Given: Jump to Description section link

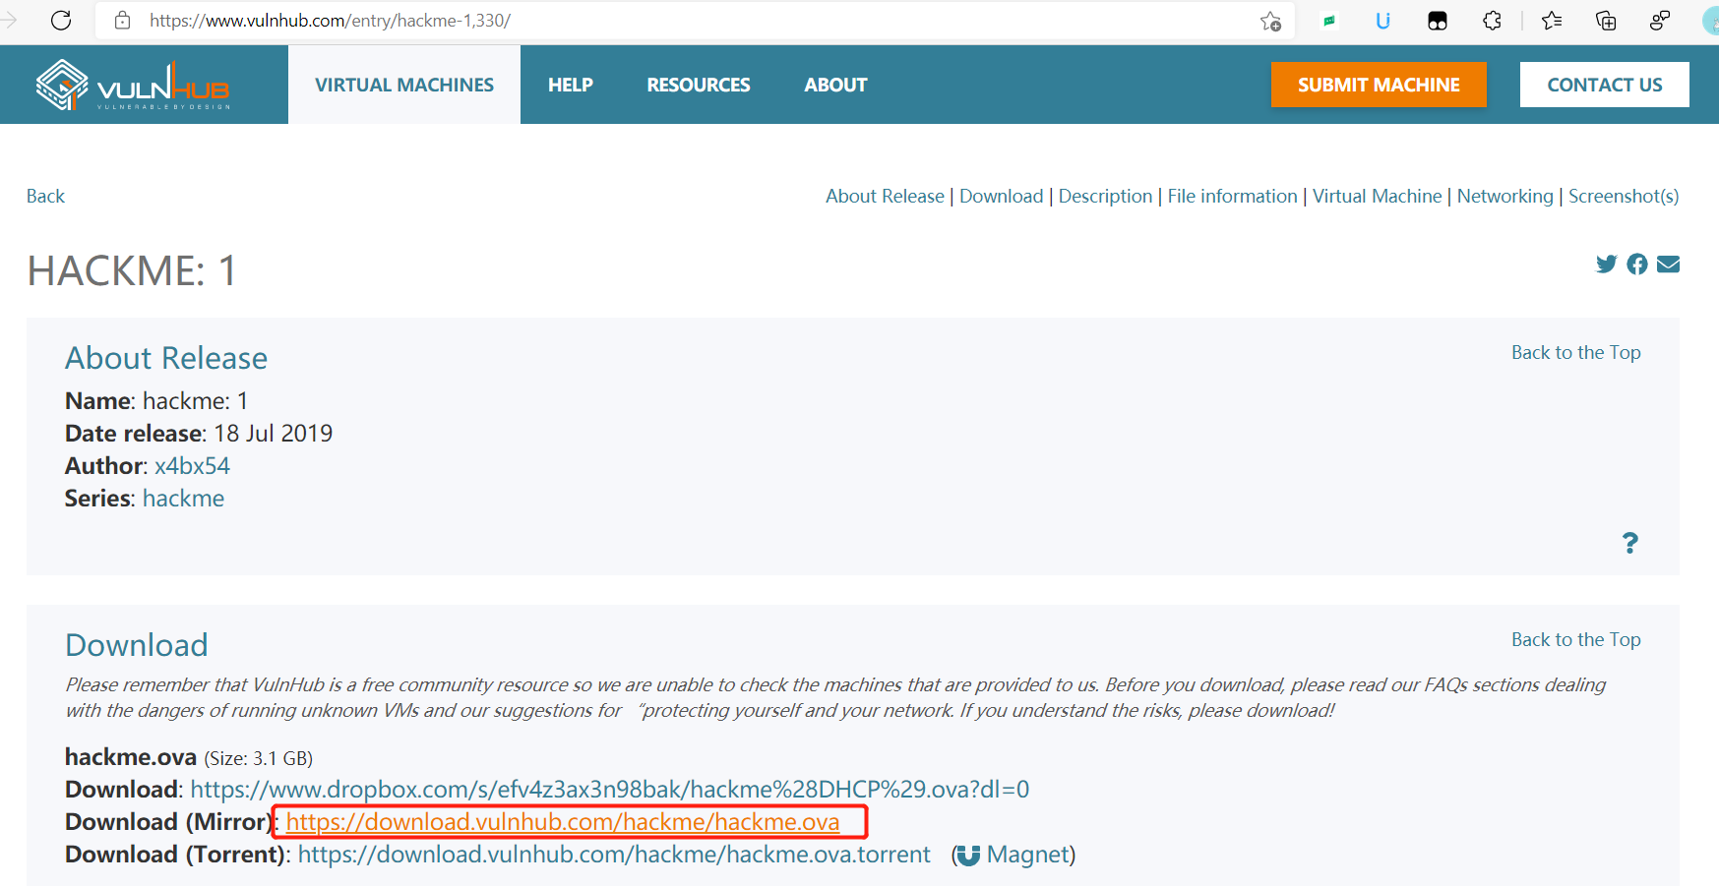Looking at the screenshot, I should point(1105,196).
